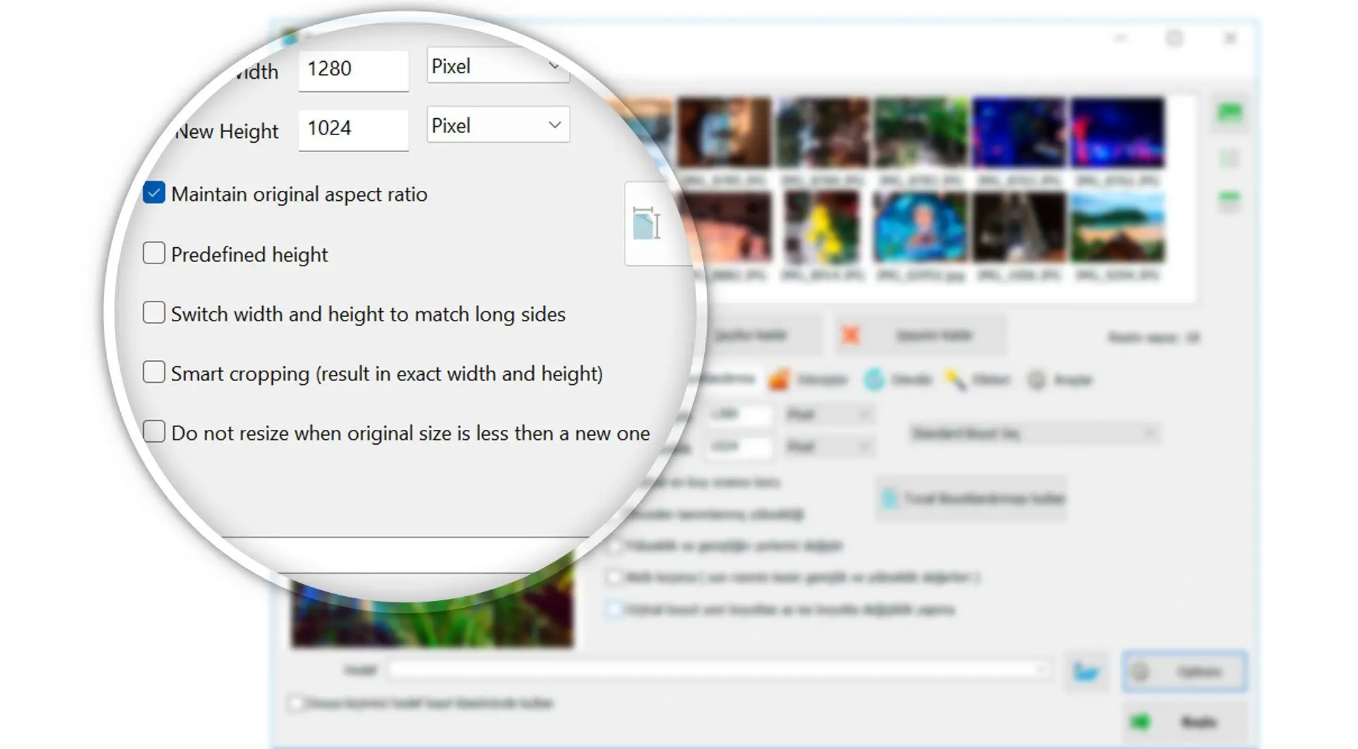
Task: Click the pencil tab icon
Action: tap(955, 380)
